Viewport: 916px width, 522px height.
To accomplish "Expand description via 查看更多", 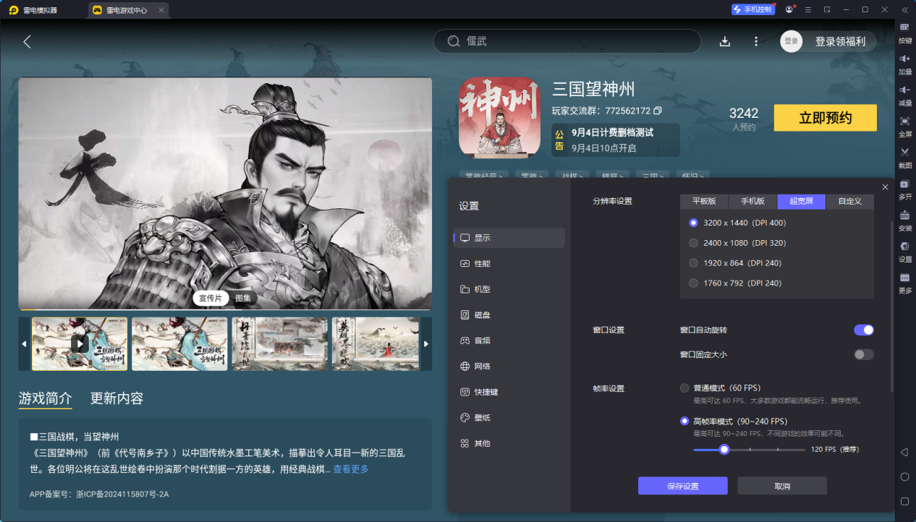I will [x=351, y=469].
